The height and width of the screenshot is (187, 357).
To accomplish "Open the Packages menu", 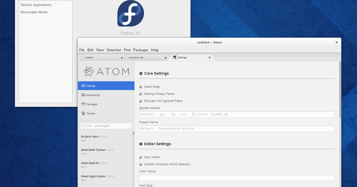I will coord(140,50).
